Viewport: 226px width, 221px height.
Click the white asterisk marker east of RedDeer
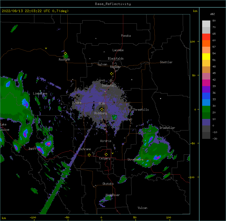pyautogui.click(x=132, y=80)
